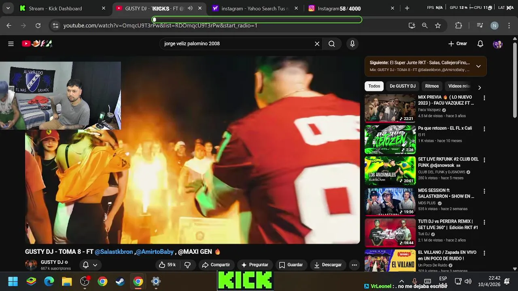The height and width of the screenshot is (291, 518).
Task: Open Steam from the taskbar
Action: pyautogui.click(x=120, y=281)
